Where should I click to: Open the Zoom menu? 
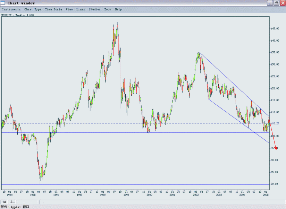click(108, 9)
